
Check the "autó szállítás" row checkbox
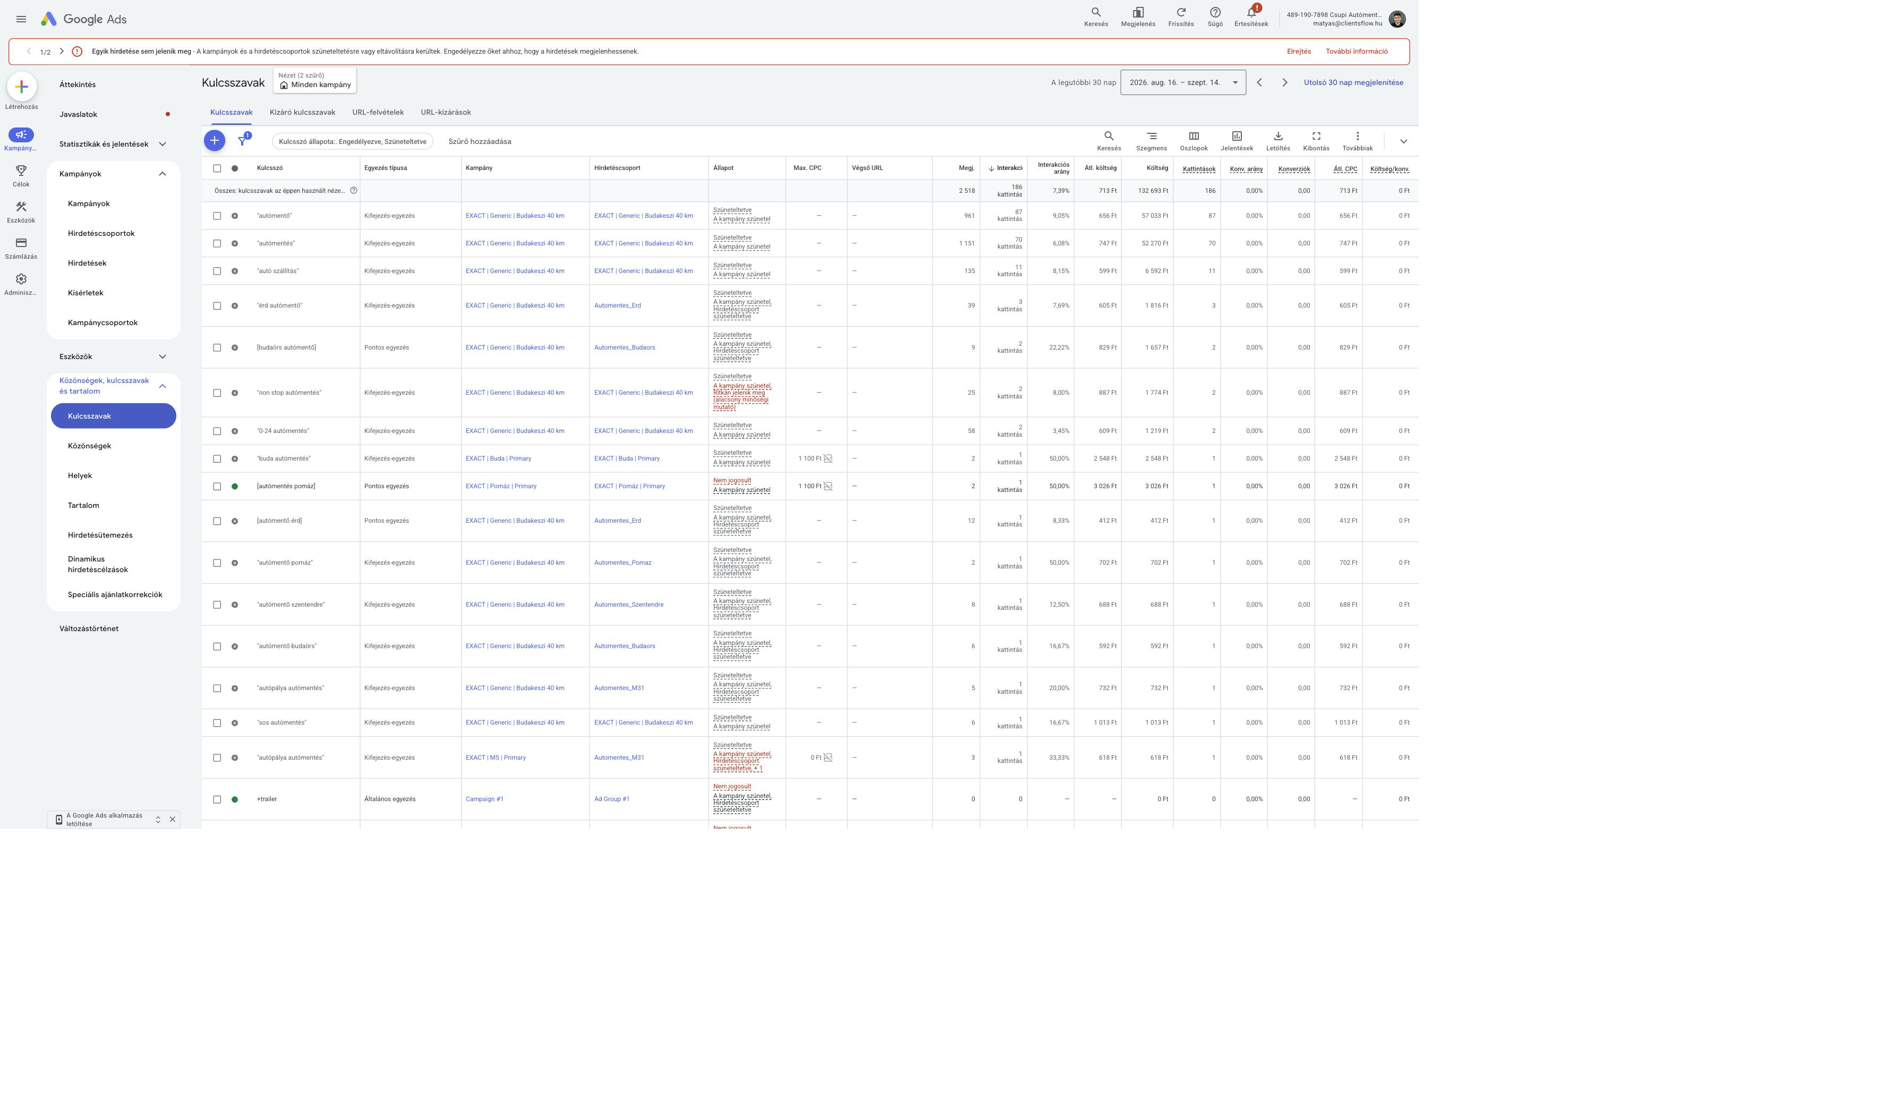tap(217, 271)
